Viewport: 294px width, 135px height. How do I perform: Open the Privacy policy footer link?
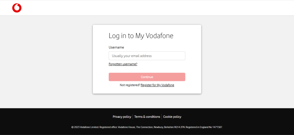point(122,117)
